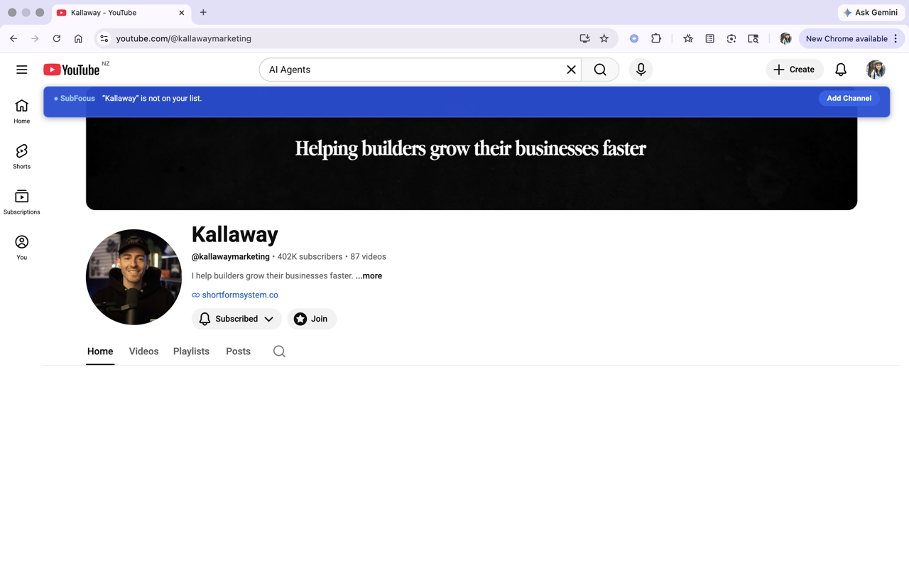Open the YouTube account avatar menu
The height and width of the screenshot is (568, 909).
(x=876, y=70)
